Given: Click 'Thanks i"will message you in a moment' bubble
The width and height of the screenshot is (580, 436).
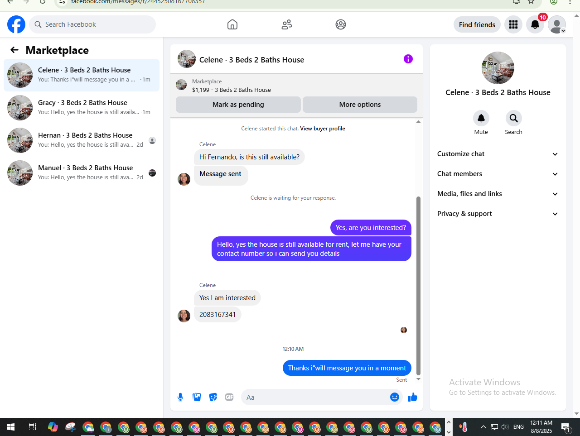Looking at the screenshot, I should pyautogui.click(x=347, y=368).
